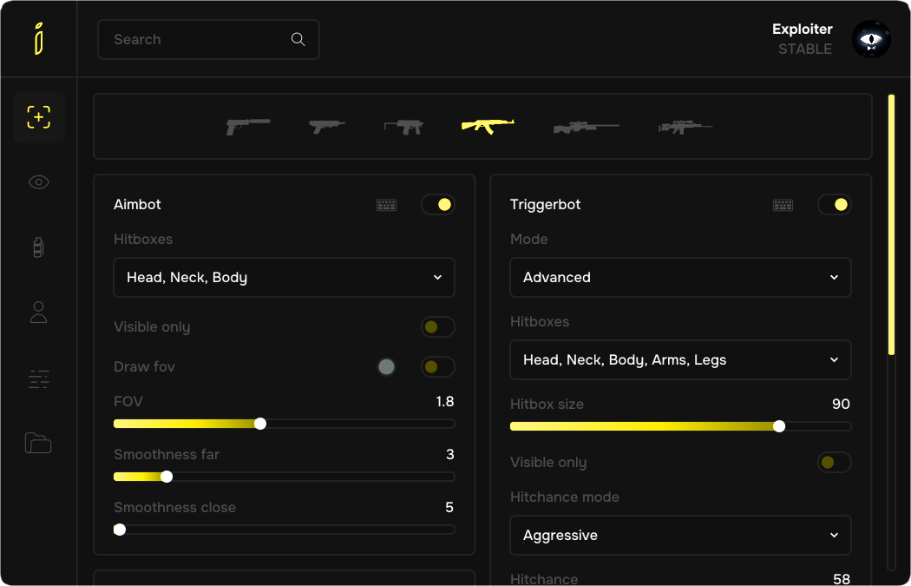The image size is (911, 586).
Task: Pick the Draw fov color swatch
Action: tap(386, 367)
